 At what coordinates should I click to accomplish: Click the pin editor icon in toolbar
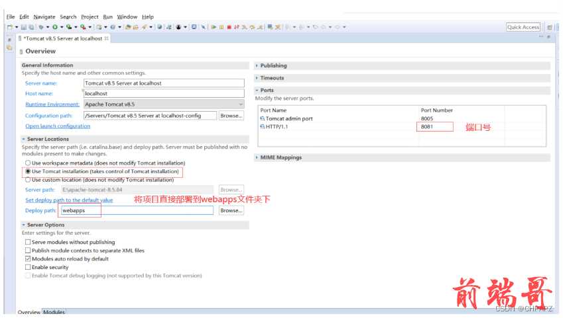click(203, 27)
